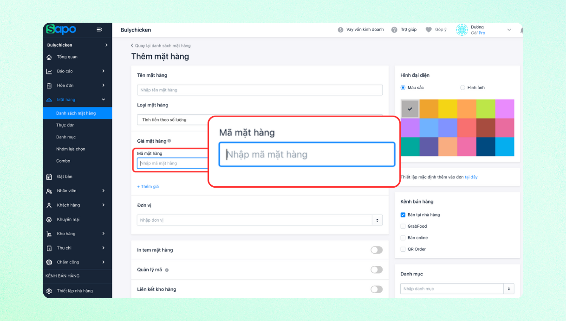Toggle In tem mặt hàng switch
This screenshot has height=321, width=566.
[x=377, y=250]
